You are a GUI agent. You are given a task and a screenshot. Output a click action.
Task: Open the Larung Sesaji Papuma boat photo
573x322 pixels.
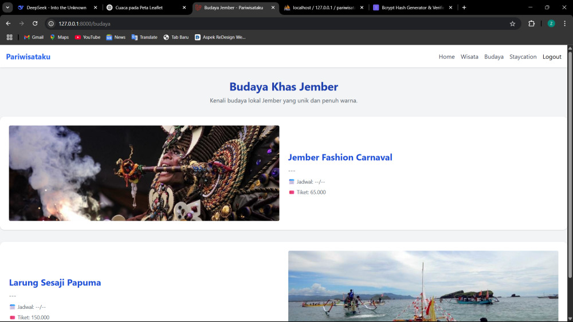tap(423, 286)
